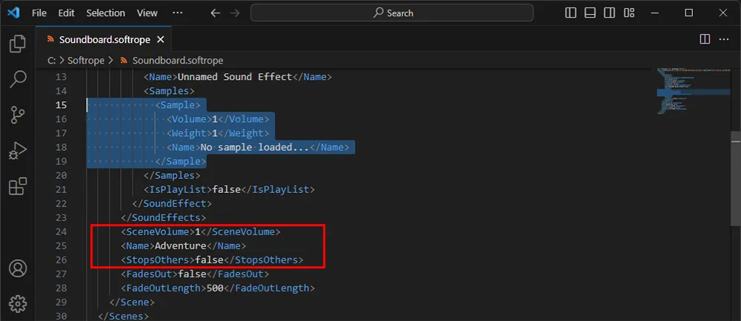Image resolution: width=741 pixels, height=321 pixels.
Task: Open the Explorer view in activity bar
Action: 18,44
